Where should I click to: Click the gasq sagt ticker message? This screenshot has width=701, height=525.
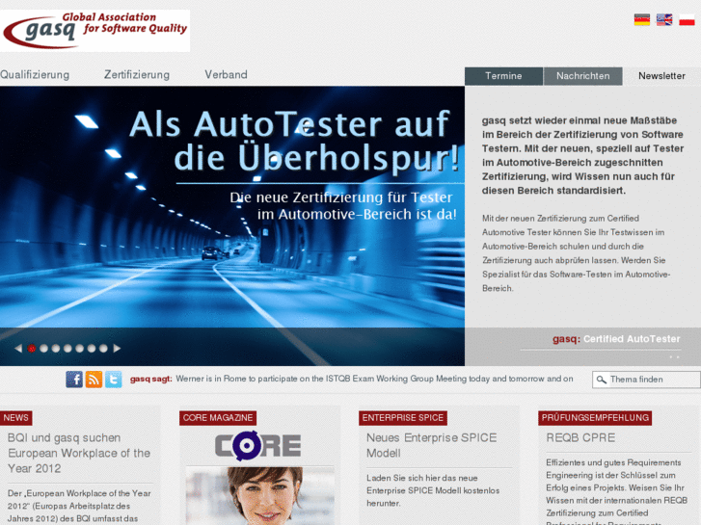[374, 379]
